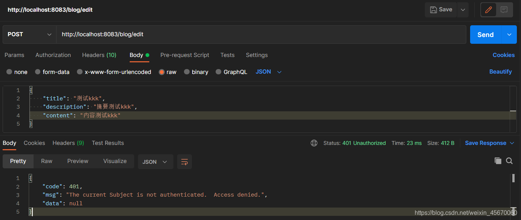Switch to the response Body tab

tap(9, 143)
